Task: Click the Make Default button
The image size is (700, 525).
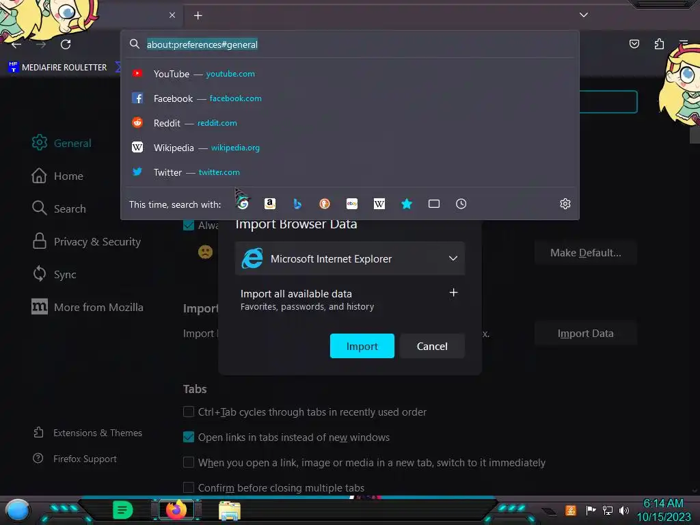Action: coord(586,253)
